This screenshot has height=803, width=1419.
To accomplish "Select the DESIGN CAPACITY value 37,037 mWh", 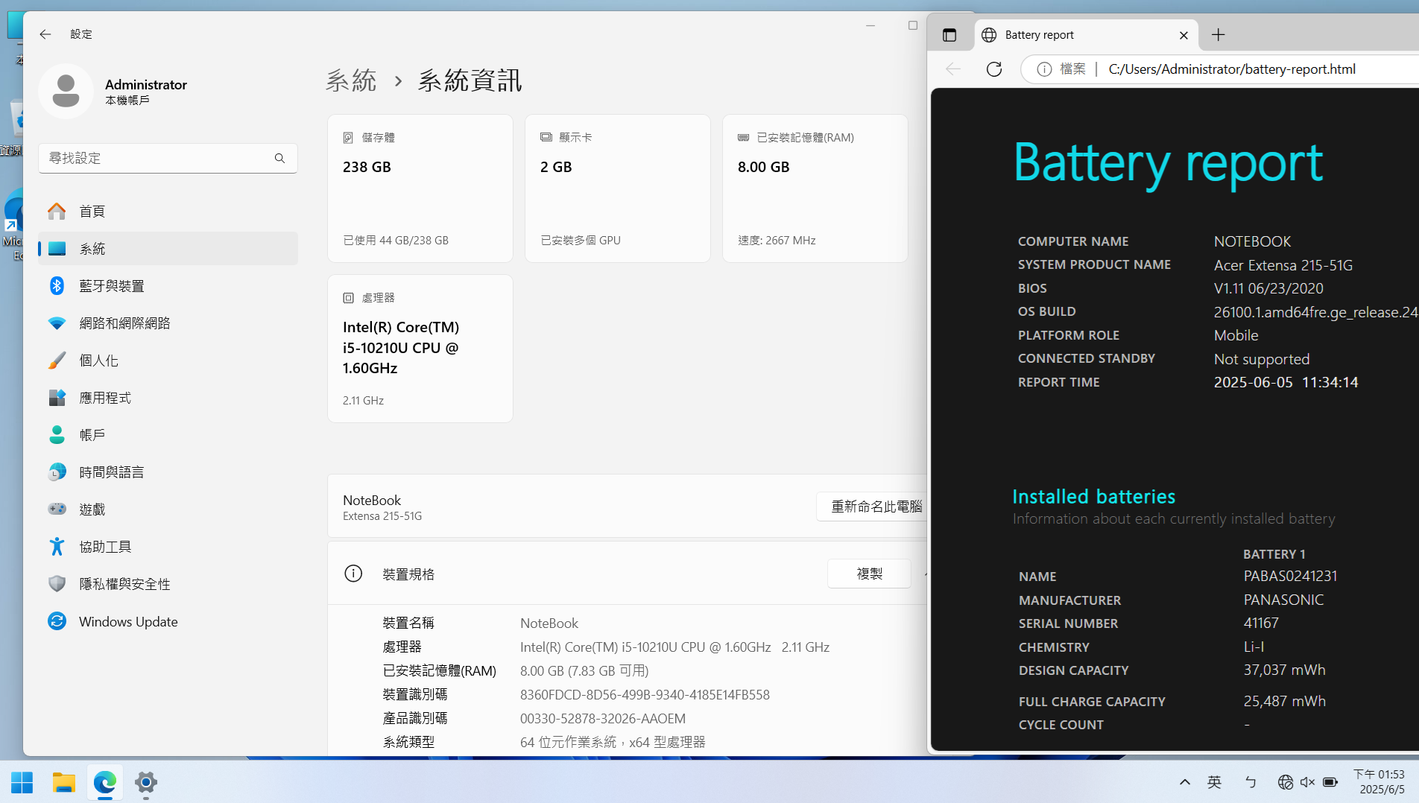I will tap(1284, 670).
